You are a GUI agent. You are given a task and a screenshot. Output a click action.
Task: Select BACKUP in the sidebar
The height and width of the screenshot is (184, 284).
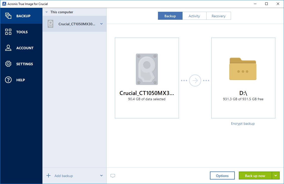(x=21, y=16)
